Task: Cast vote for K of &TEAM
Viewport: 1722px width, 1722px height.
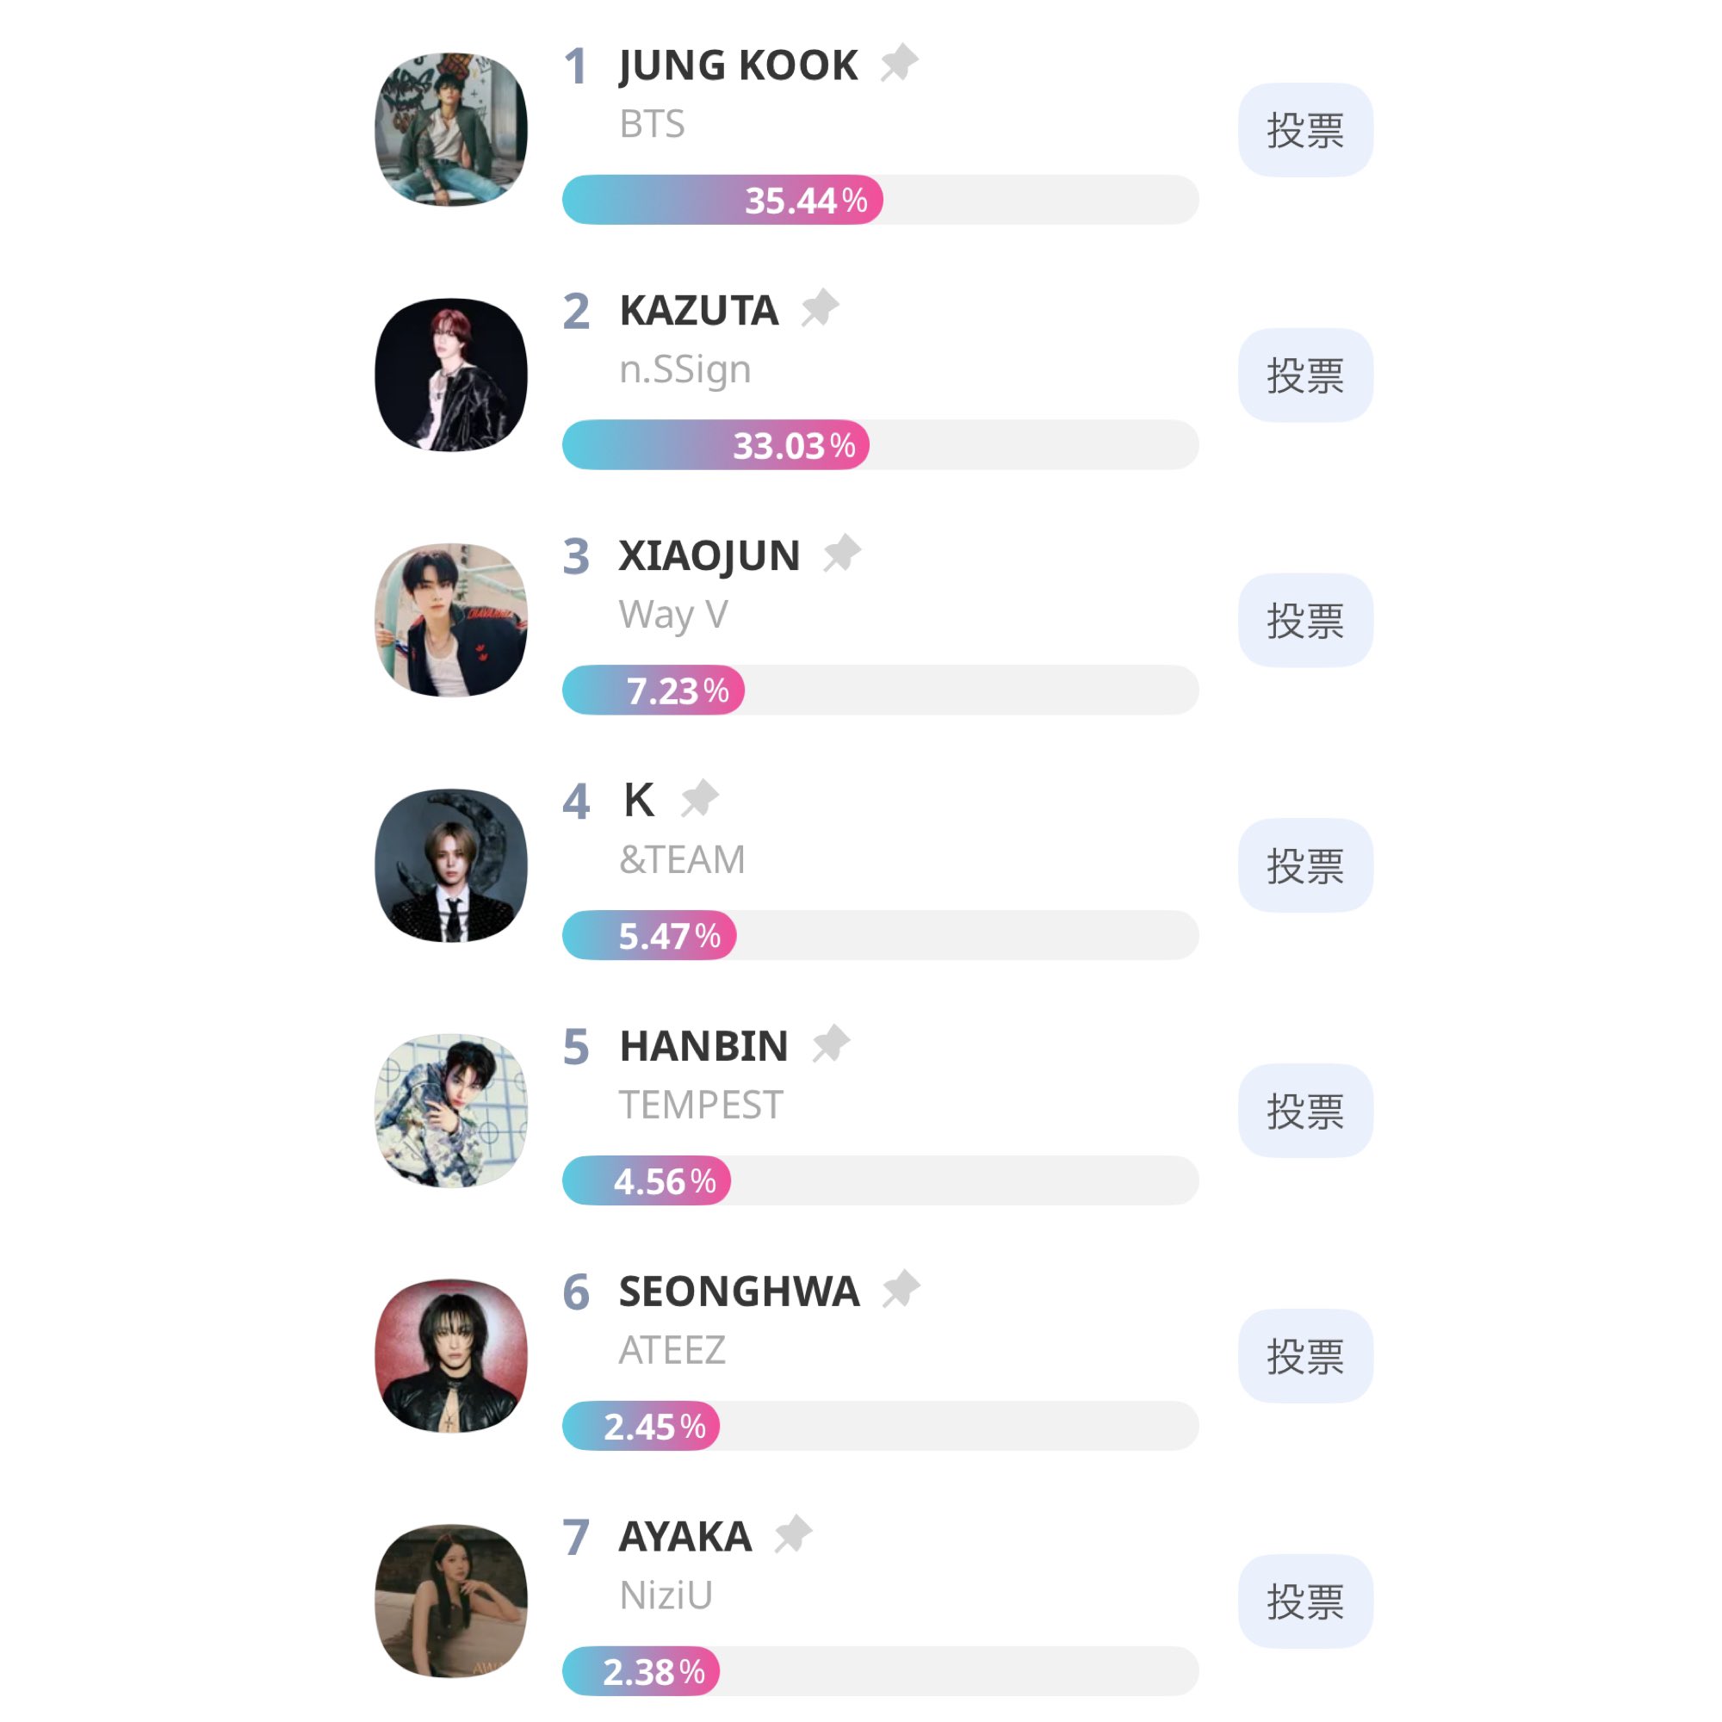Action: coord(1305,865)
